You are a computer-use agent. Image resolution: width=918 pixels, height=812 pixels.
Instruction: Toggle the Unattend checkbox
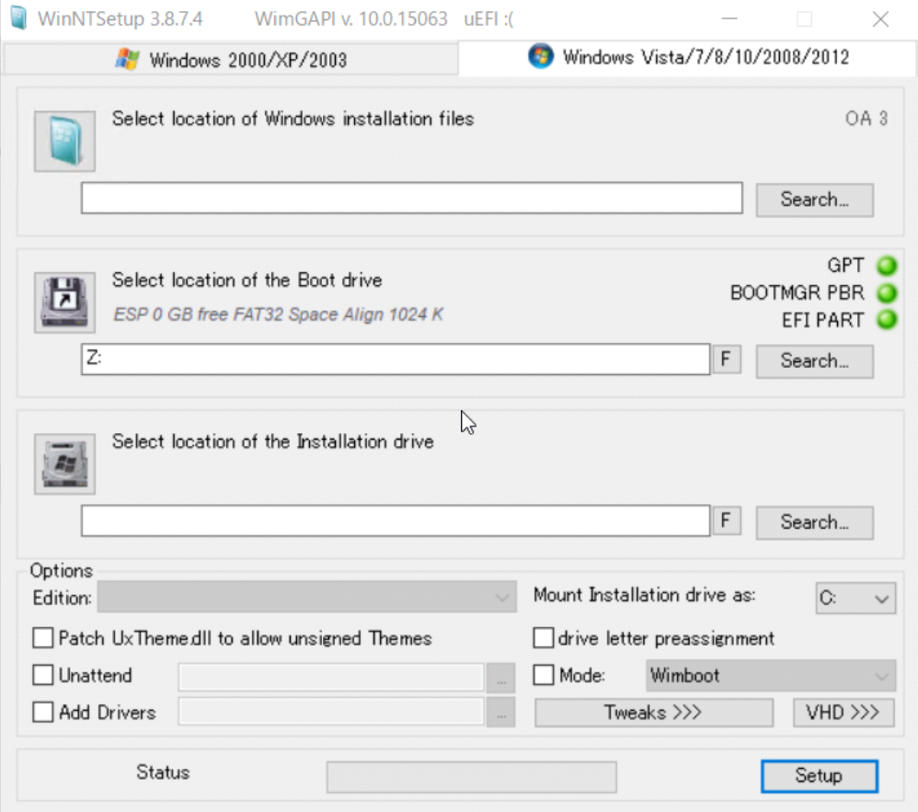point(42,675)
